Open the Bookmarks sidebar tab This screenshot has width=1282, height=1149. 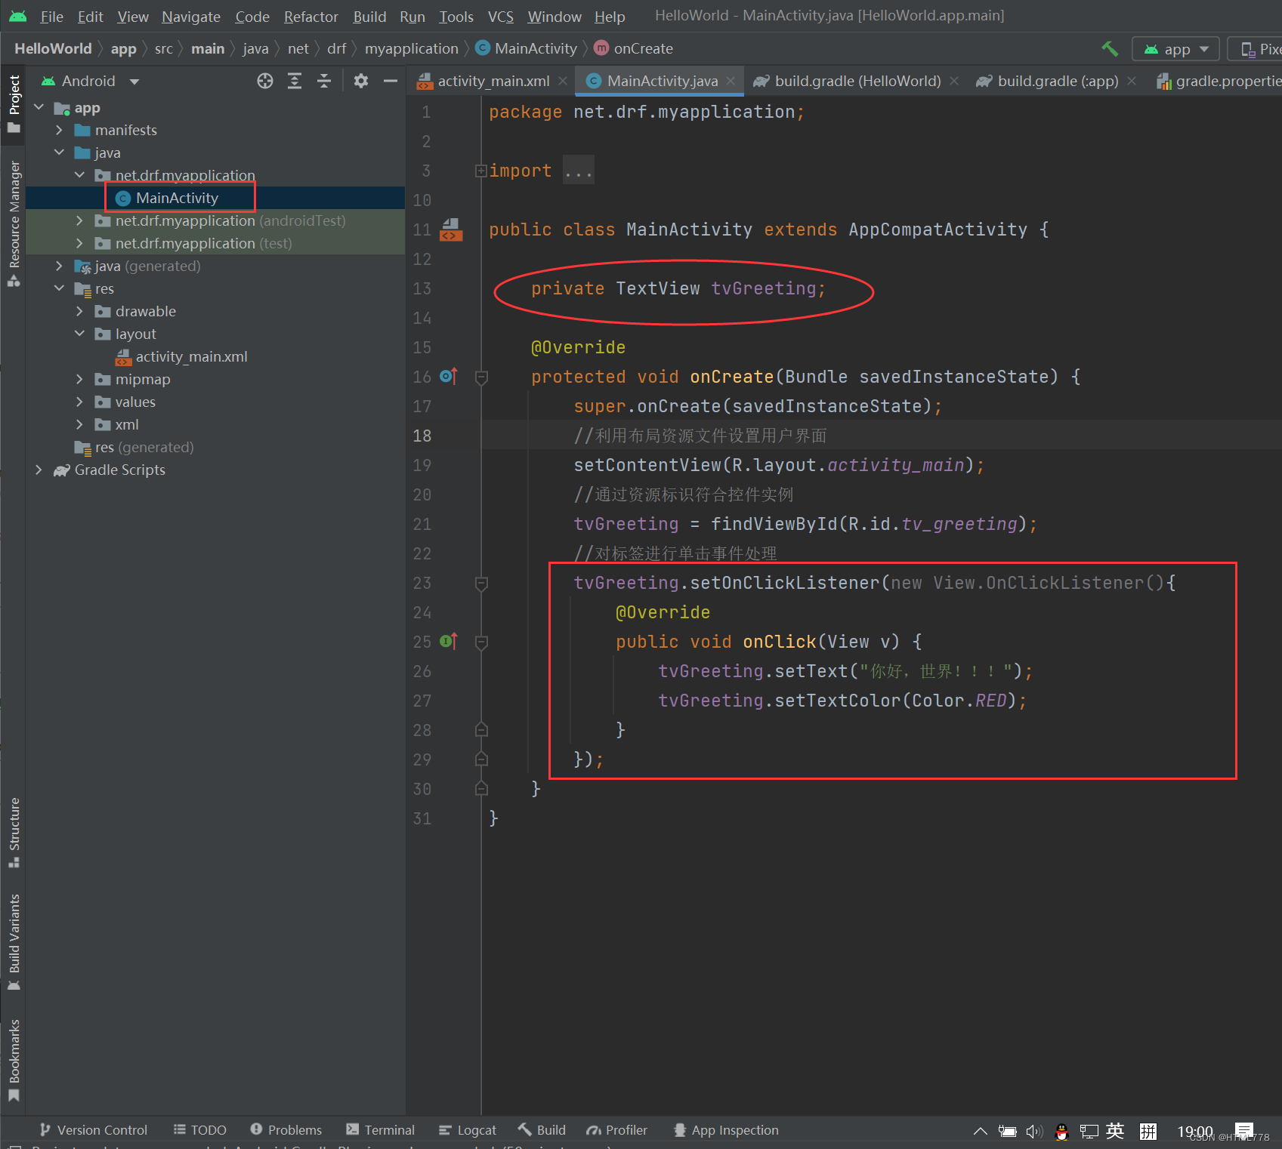14,1060
